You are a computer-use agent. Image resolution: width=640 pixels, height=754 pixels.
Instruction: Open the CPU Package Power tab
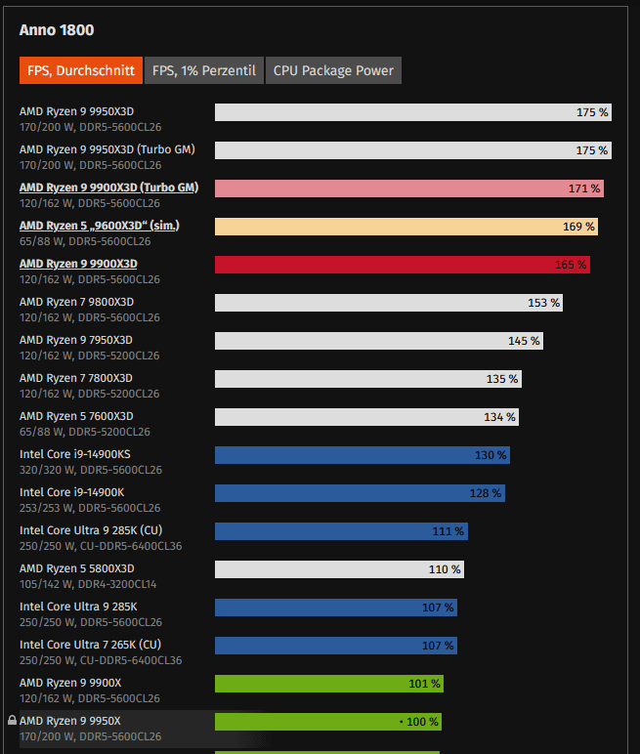(x=333, y=70)
